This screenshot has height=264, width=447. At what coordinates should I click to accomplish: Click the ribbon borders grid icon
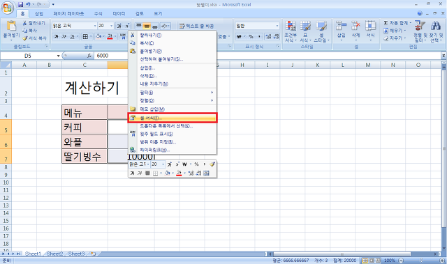point(85,36)
